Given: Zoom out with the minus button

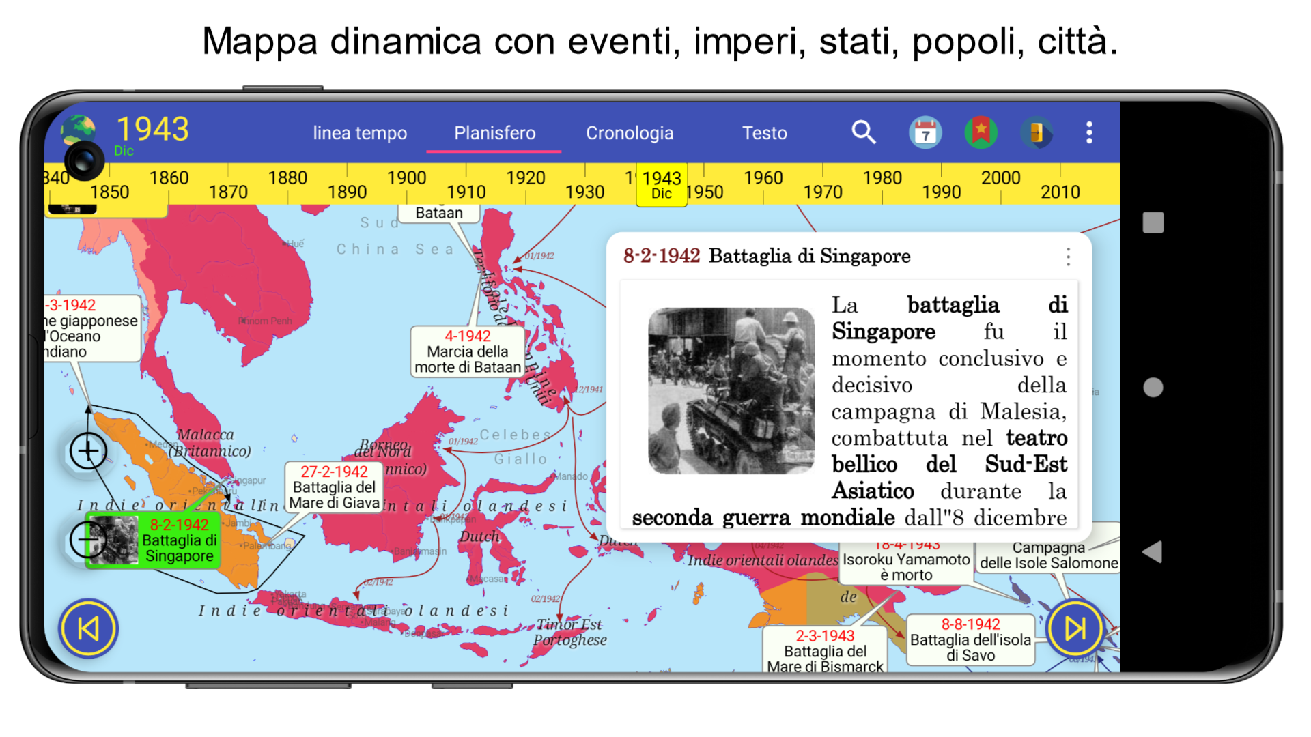Looking at the screenshot, I should (x=87, y=540).
